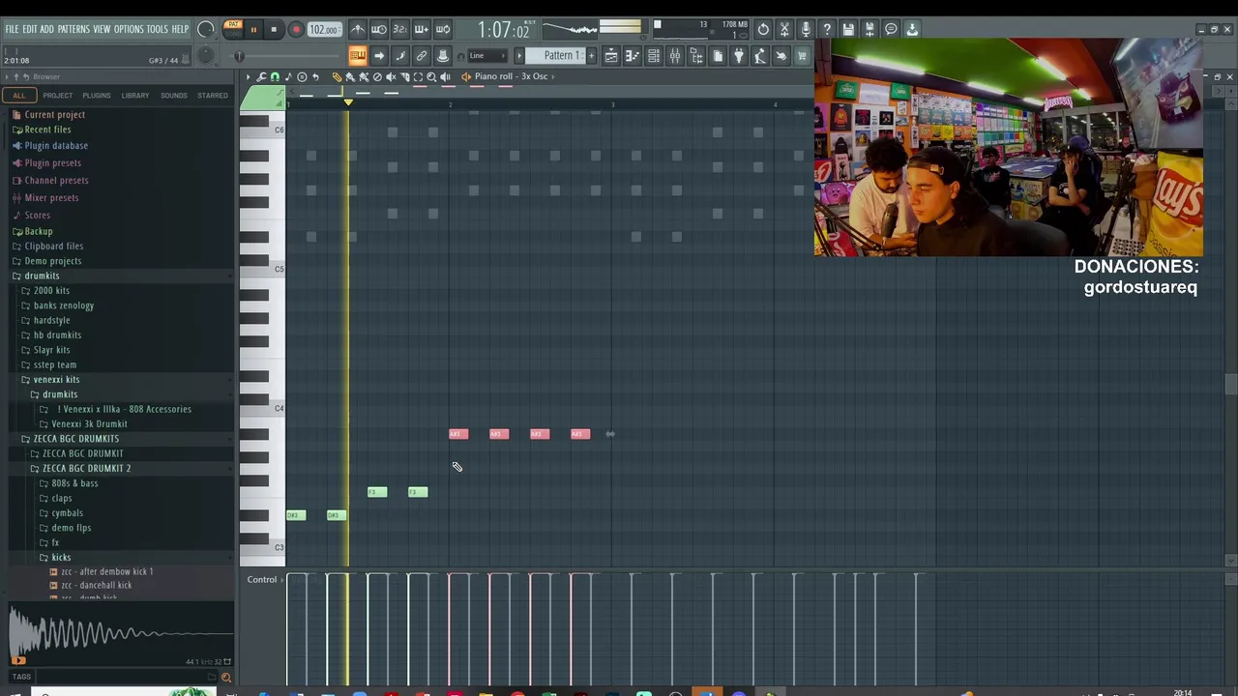This screenshot has height=696, width=1238.
Task: Open the magnet snap settings
Action: coord(275,76)
